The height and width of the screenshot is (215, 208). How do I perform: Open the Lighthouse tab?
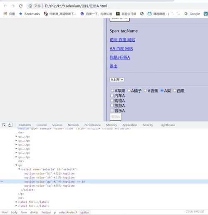point(168,125)
